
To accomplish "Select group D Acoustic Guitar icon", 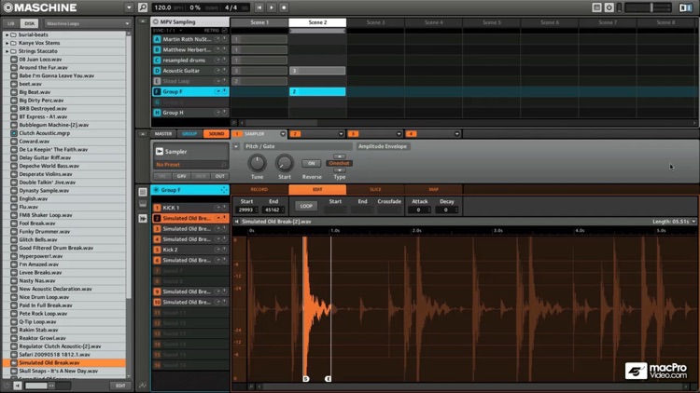I will point(157,71).
